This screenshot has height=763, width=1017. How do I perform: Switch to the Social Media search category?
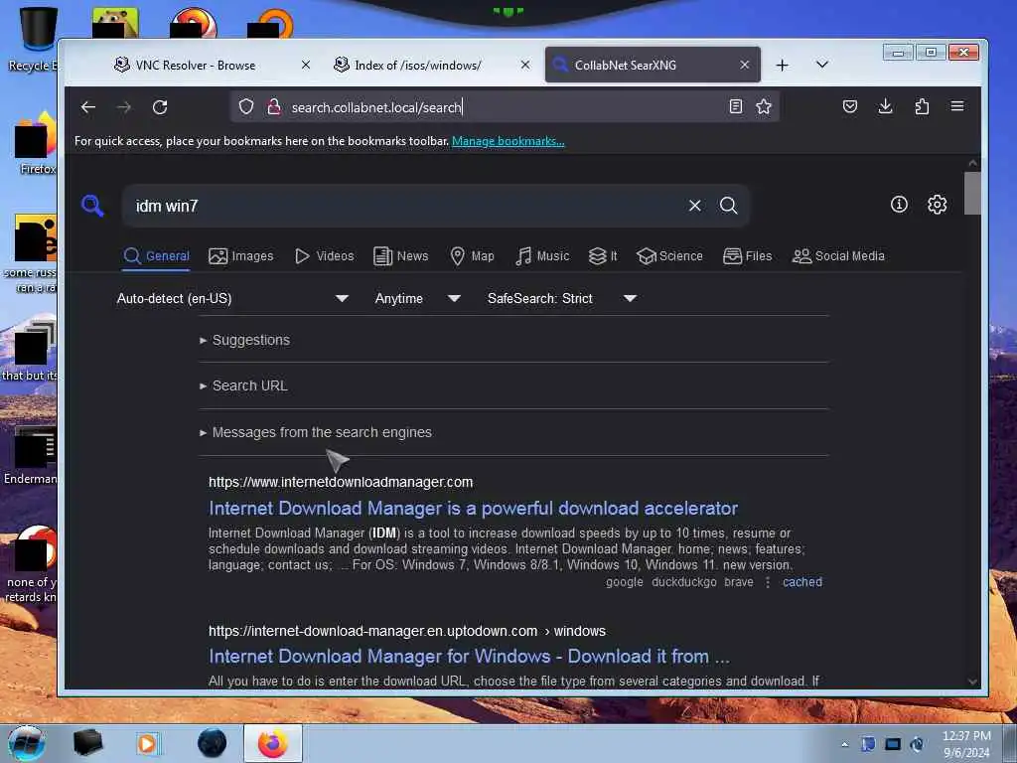838,256
